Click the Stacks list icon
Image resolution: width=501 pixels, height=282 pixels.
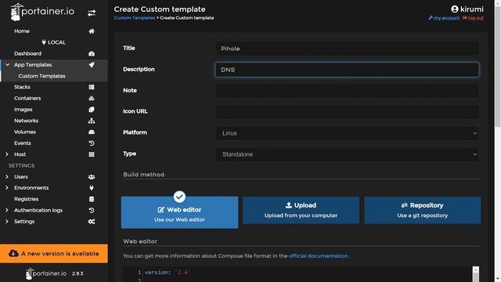(92, 87)
